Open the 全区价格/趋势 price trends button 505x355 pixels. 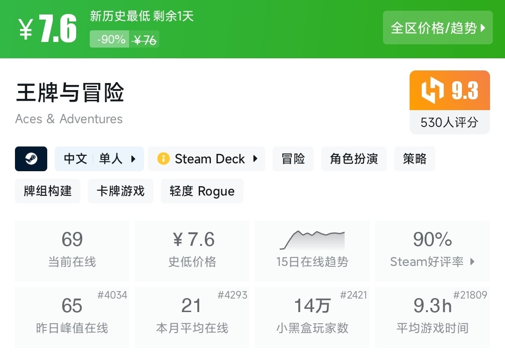tap(438, 28)
